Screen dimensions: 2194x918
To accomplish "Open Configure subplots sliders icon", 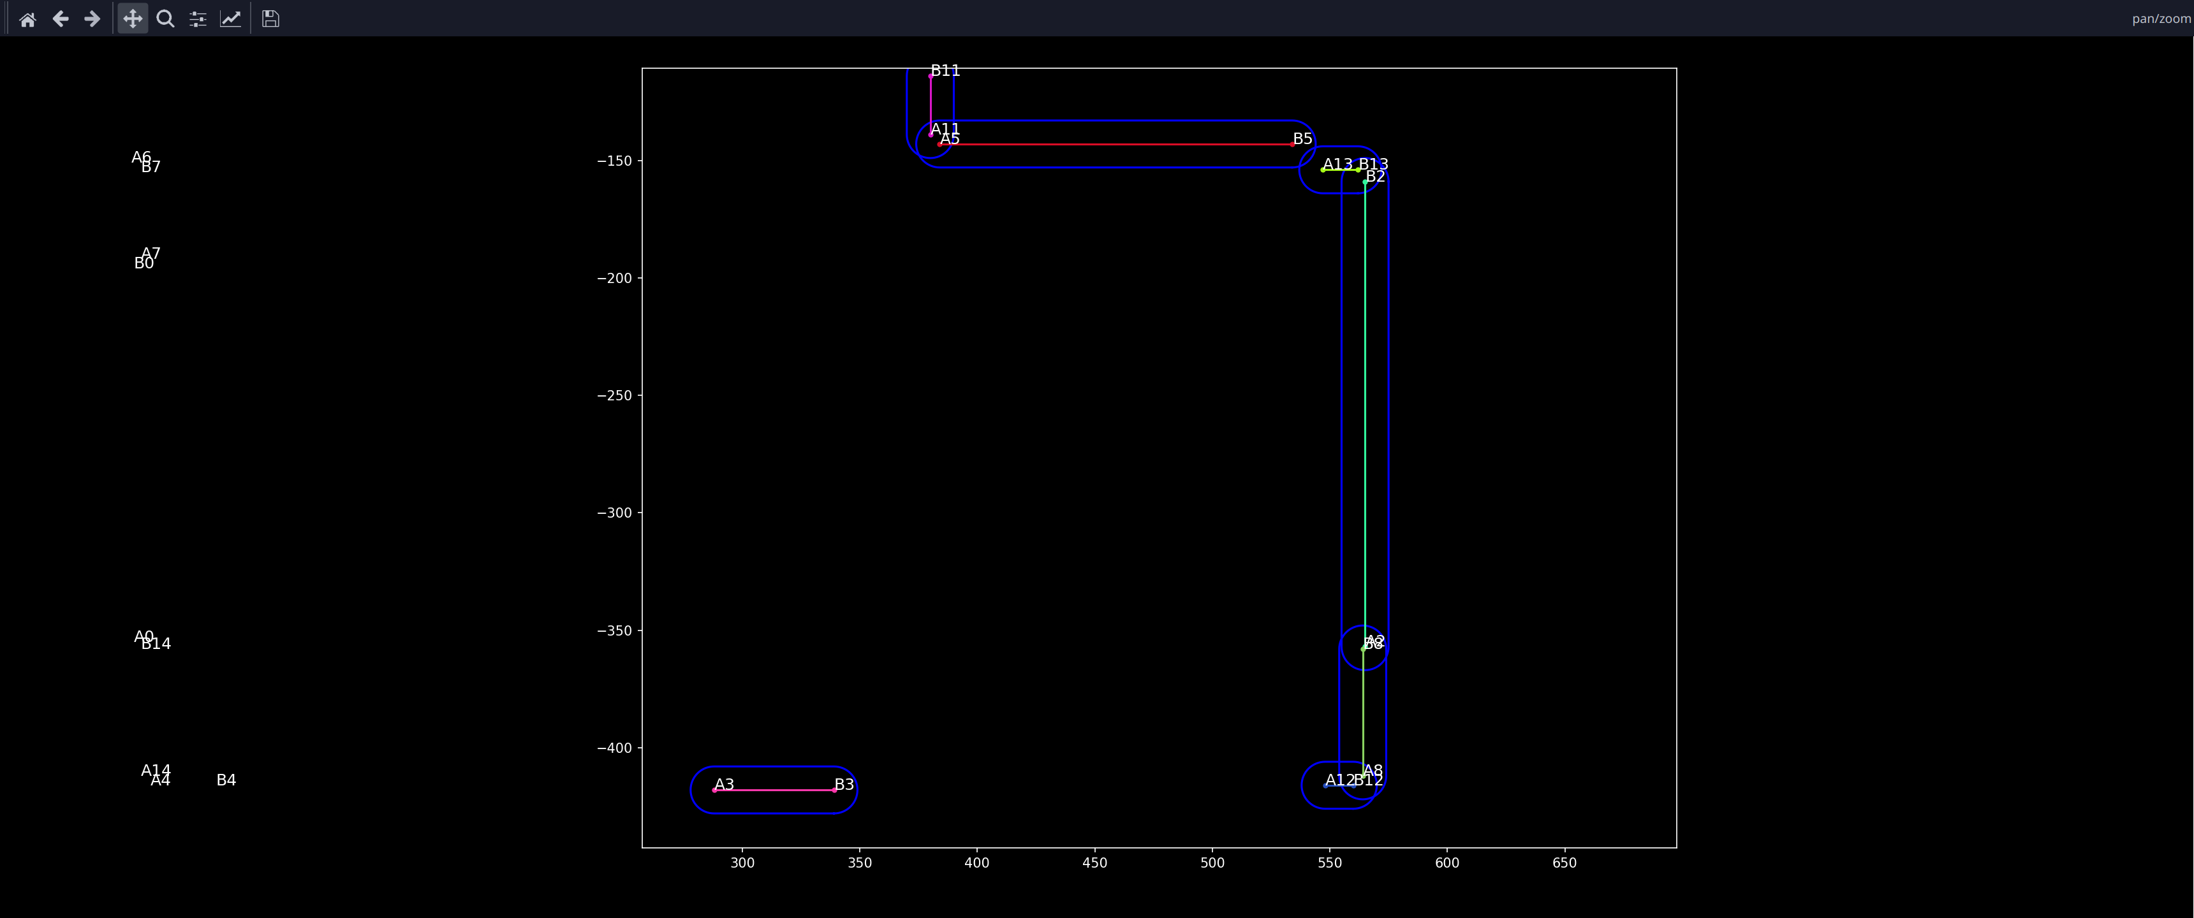I will click(198, 18).
